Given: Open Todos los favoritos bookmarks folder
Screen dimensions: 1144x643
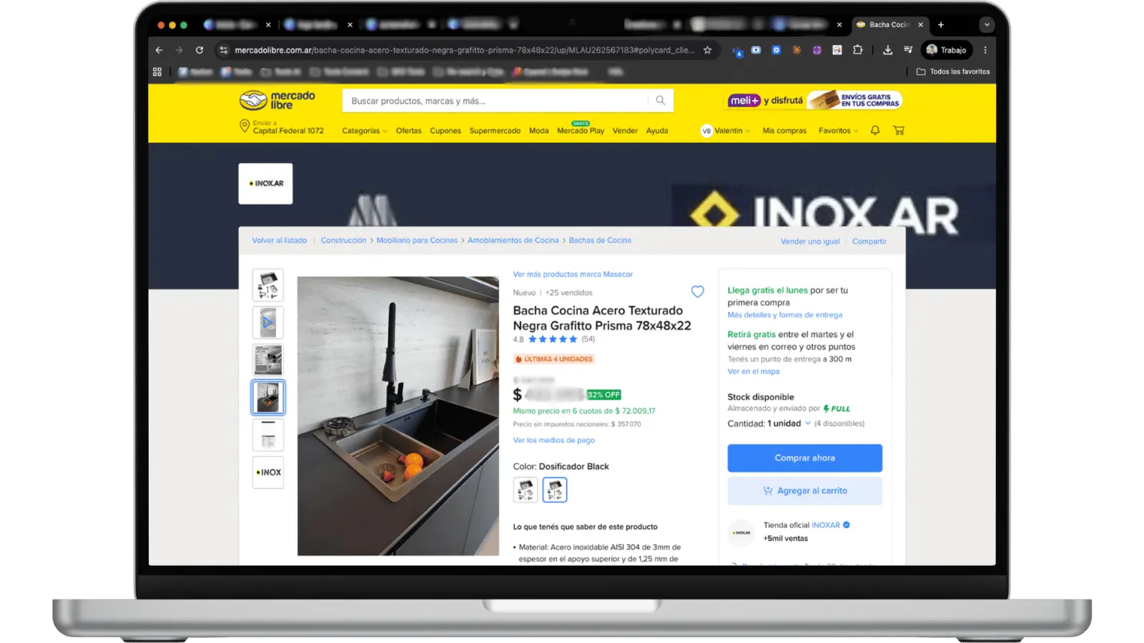Looking at the screenshot, I should tap(953, 71).
